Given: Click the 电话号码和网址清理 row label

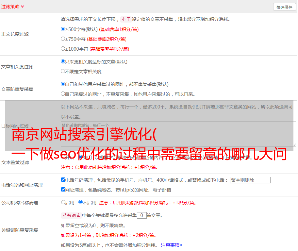Looking at the screenshot, I should coord(22,185).
